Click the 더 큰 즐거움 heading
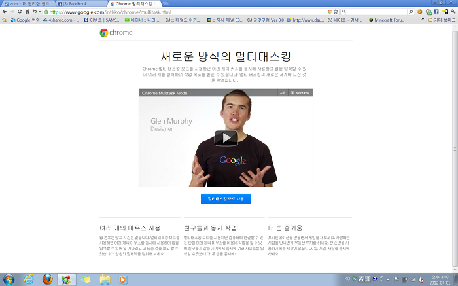458x286 pixels. [285, 228]
